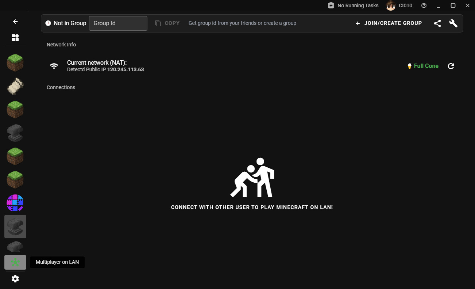Select the highlighted anvil instance in sidebar
This screenshot has height=289, width=475.
click(15, 227)
